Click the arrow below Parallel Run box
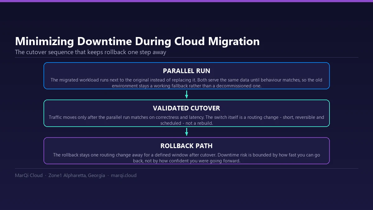Viewport: 373px width, 210px height. (186, 94)
